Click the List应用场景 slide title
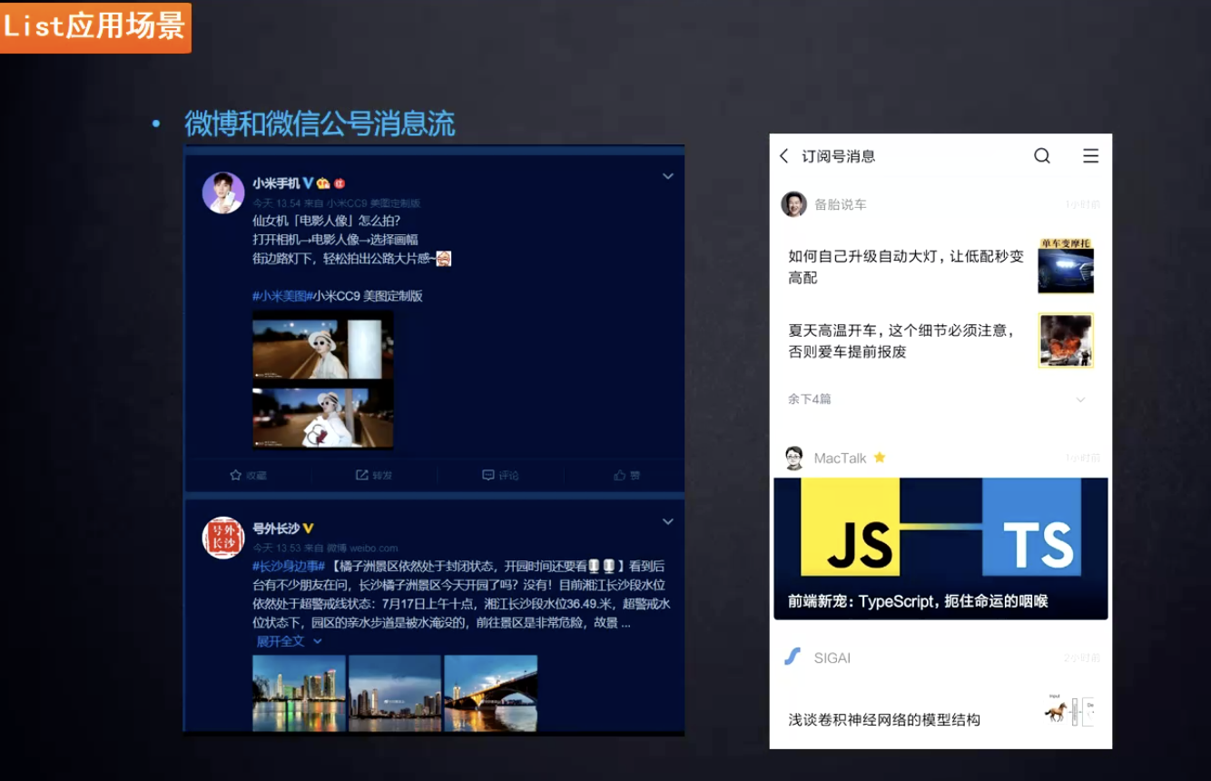This screenshot has width=1211, height=781. coord(94,25)
